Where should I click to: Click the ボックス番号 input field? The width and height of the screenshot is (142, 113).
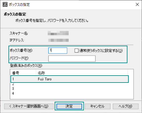(58, 51)
